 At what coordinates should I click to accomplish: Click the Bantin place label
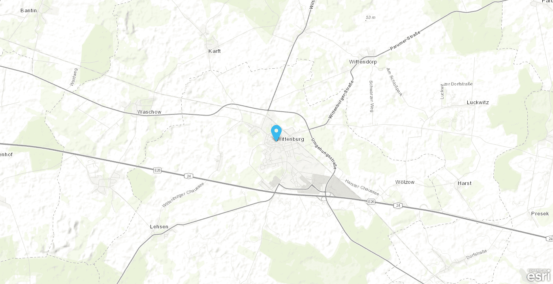(28, 10)
